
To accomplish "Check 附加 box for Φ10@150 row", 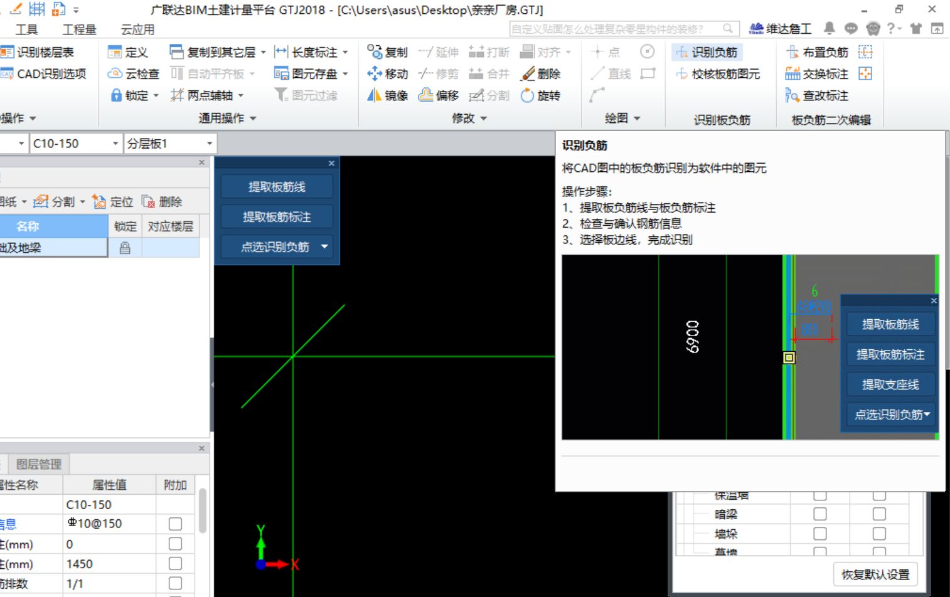I will pos(175,524).
